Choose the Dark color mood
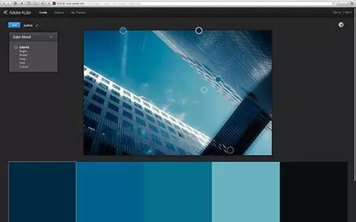Image resolution: width=356 pixels, height=222 pixels. coord(23,63)
